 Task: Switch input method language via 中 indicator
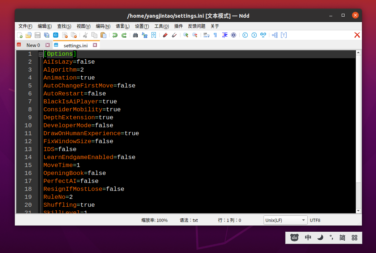pyautogui.click(x=308, y=237)
